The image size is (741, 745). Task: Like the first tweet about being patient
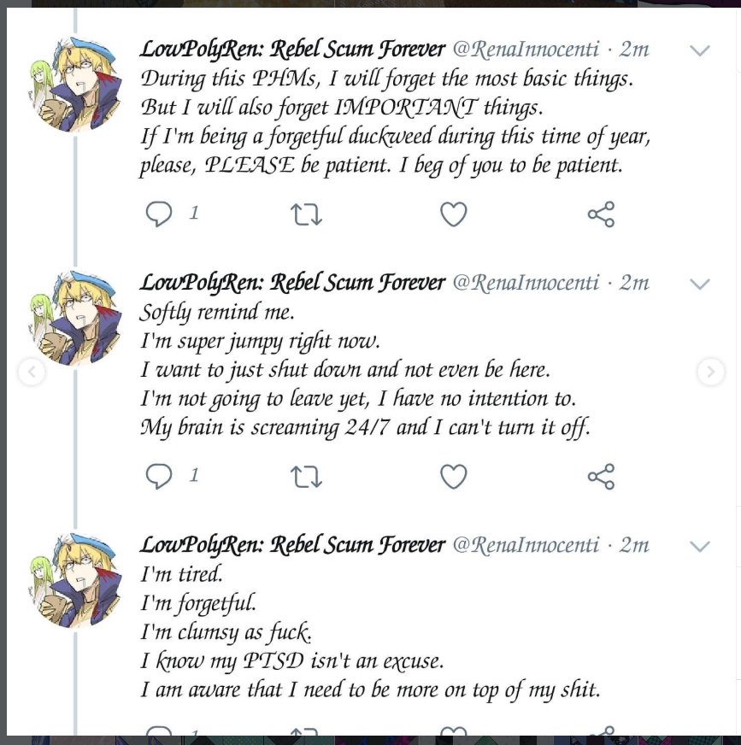(454, 214)
